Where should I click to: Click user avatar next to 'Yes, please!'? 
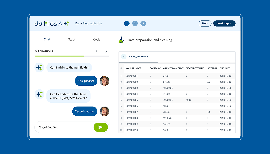tap(105, 81)
